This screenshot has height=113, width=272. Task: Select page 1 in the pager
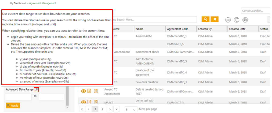click(95, 109)
